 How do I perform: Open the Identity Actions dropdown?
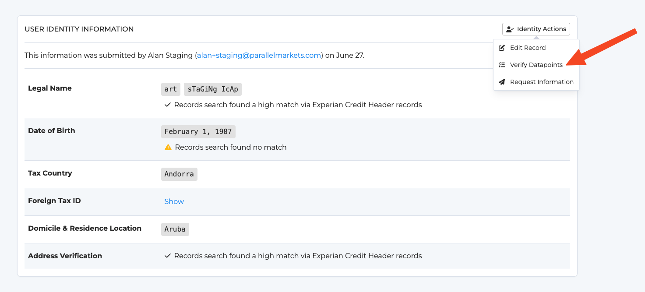[x=536, y=29]
